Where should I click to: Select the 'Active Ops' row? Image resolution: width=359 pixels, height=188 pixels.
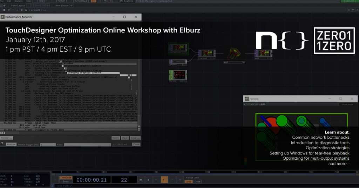pyautogui.click(x=69, y=125)
